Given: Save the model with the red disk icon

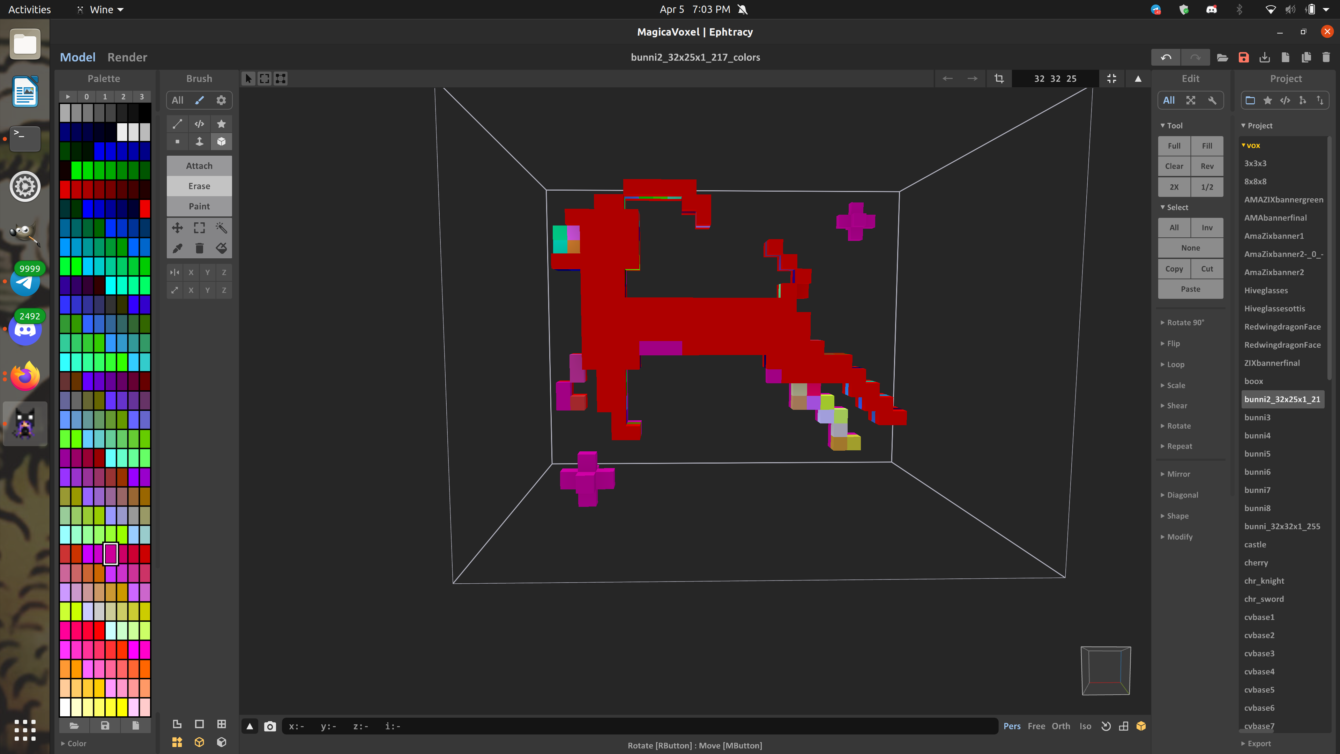Looking at the screenshot, I should (1244, 57).
